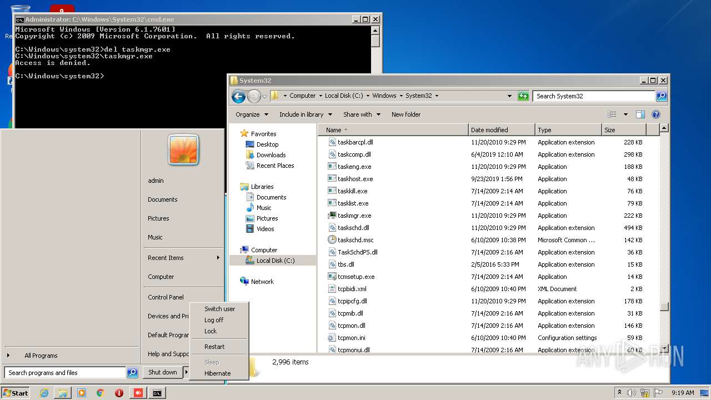Click the cmd window scroll up arrow

375,30
